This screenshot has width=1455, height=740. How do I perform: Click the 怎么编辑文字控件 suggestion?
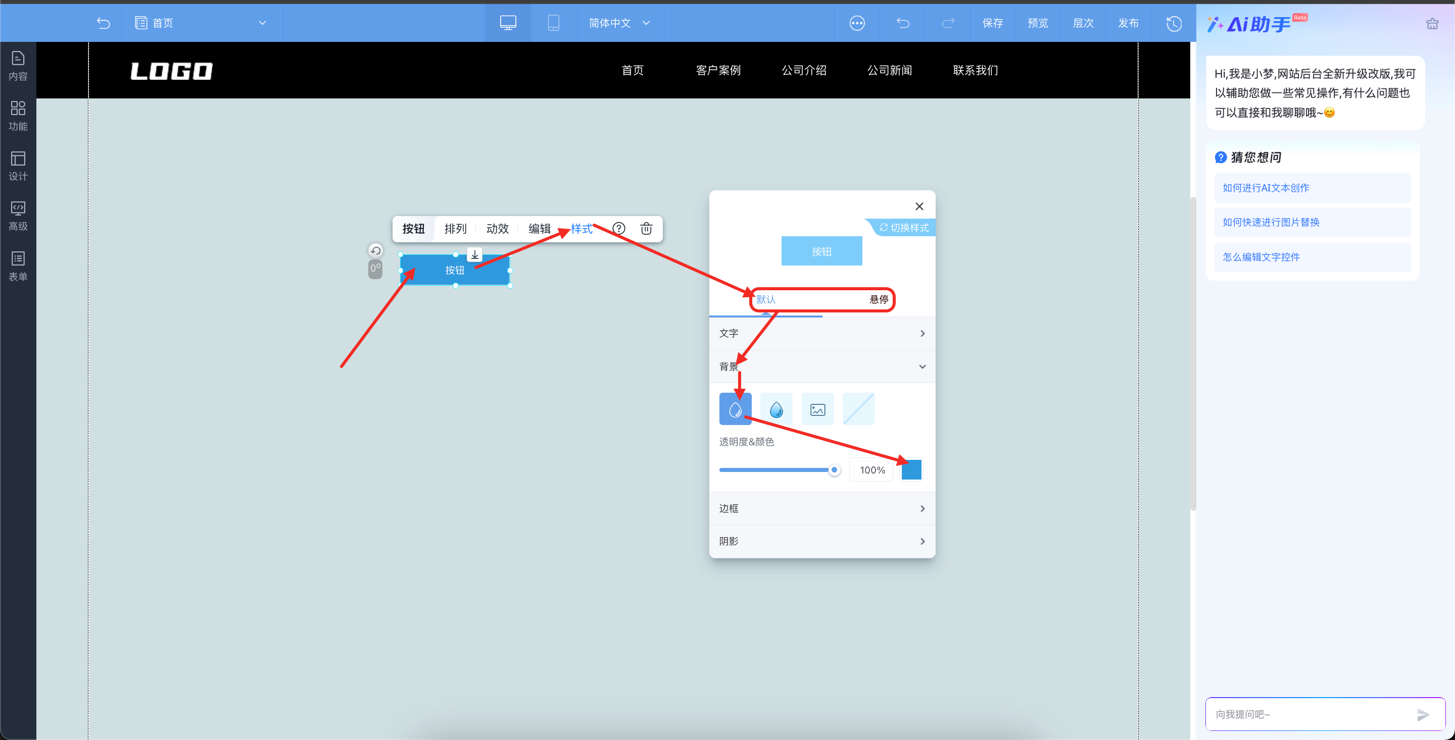(x=1312, y=257)
